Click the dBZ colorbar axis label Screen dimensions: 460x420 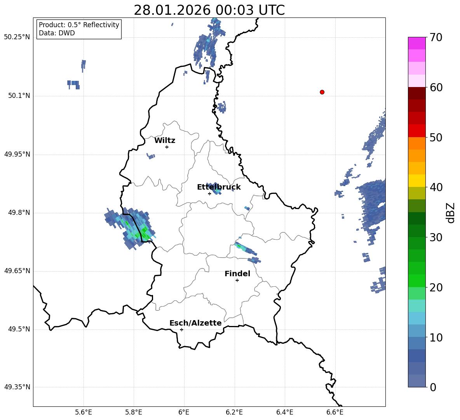pyautogui.click(x=451, y=213)
